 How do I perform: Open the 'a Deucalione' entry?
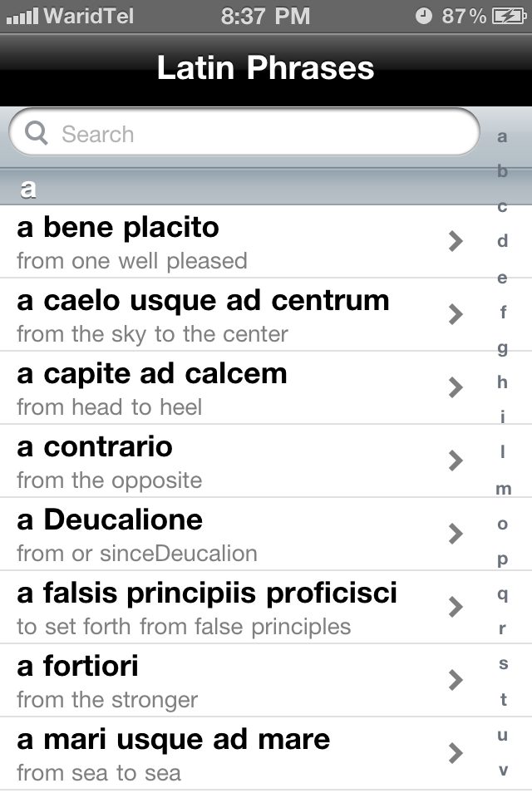pos(224,534)
